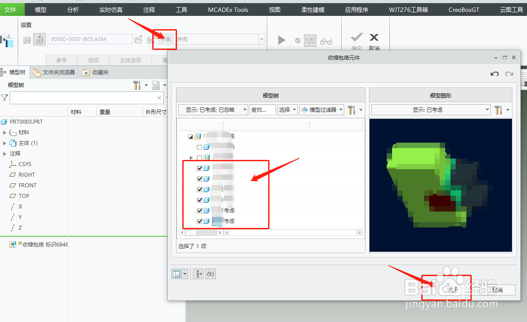Click the right scroll arrow of the dialog tree
This screenshot has height=322, width=527.
359,232
